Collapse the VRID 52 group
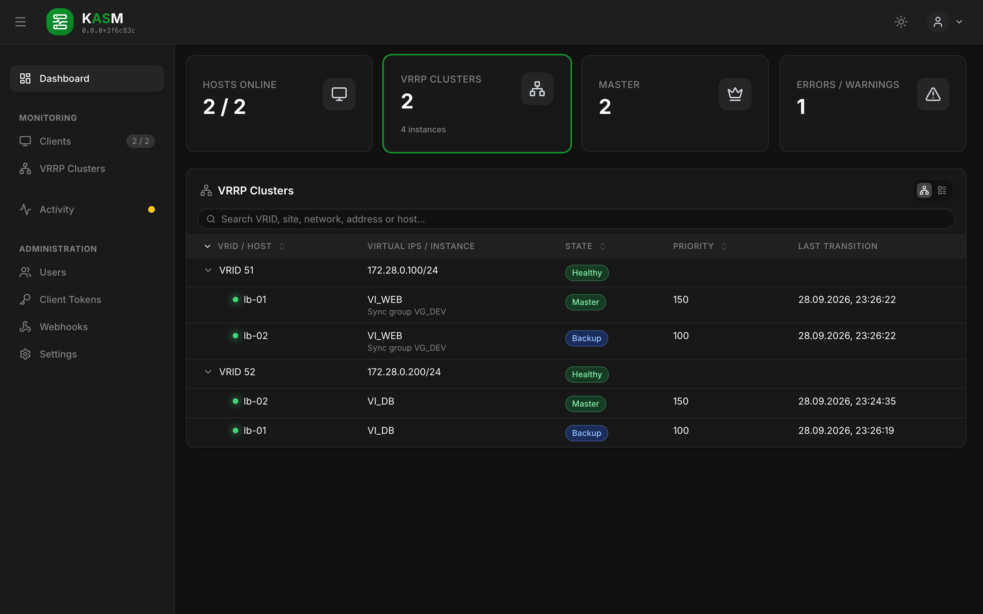The width and height of the screenshot is (983, 614). pos(208,372)
